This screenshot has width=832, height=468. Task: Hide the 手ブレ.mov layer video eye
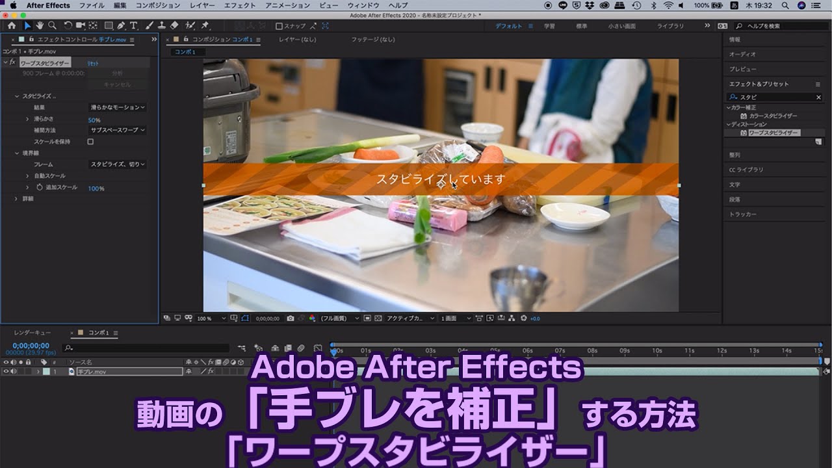(6, 372)
